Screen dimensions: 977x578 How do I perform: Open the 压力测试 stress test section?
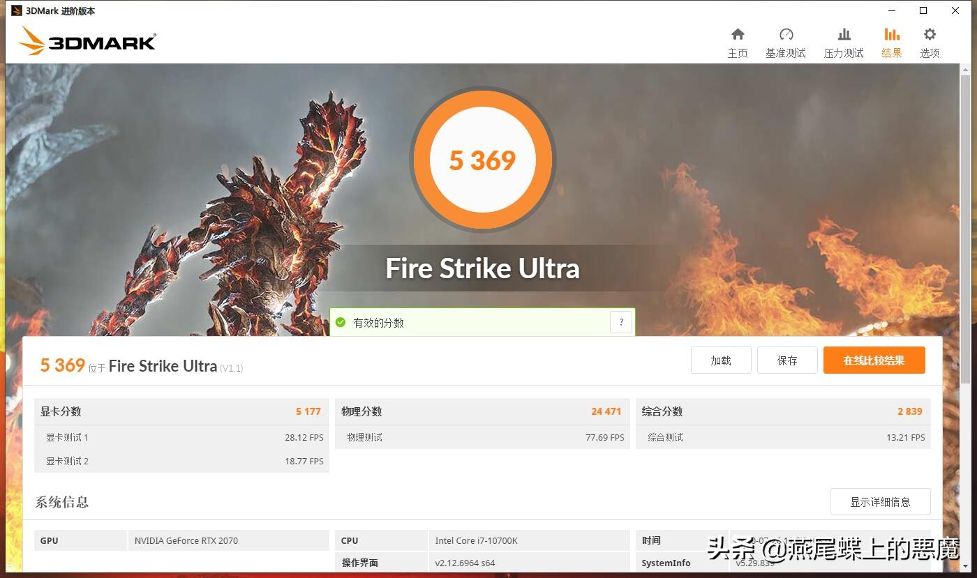(x=843, y=40)
